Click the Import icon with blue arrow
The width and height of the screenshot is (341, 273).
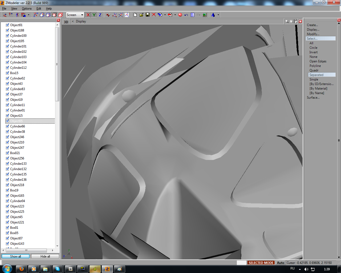(x=160, y=15)
